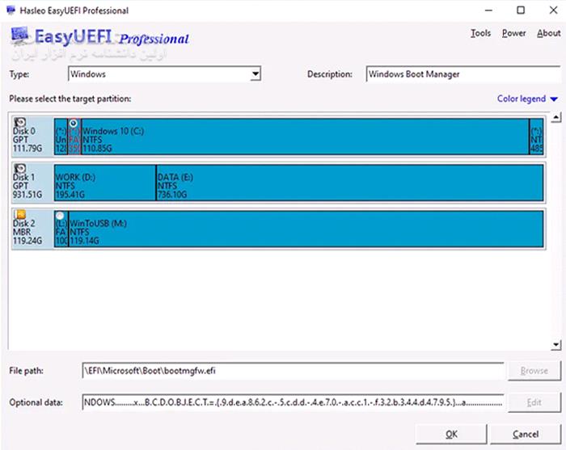Screen dimensions: 566x450
Task: Click the scroll down arrow of partition list
Action: coord(556,345)
